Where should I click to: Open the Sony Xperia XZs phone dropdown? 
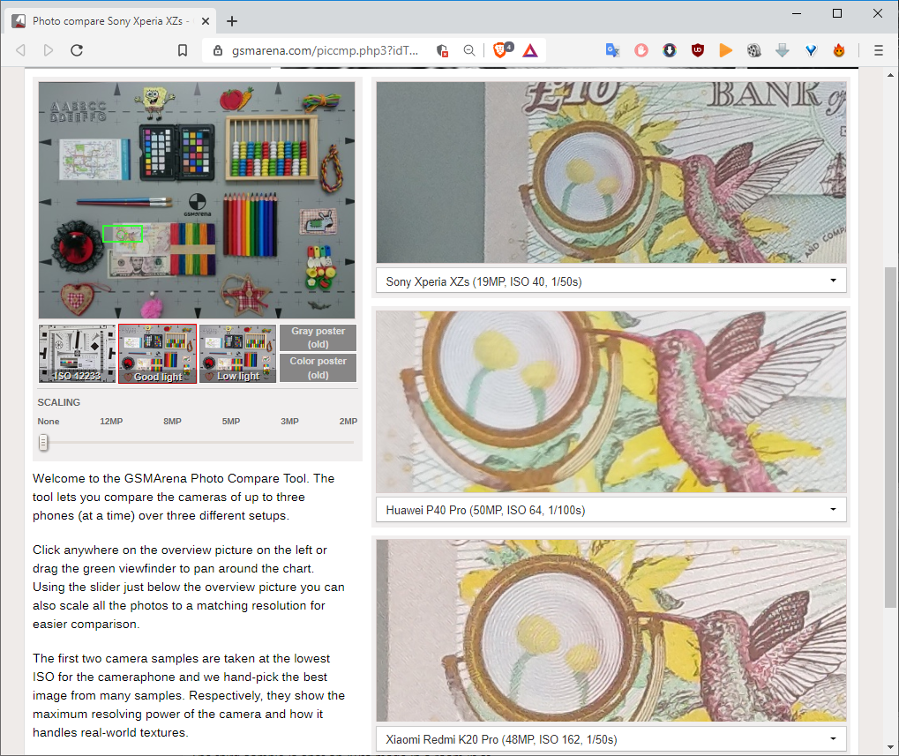click(611, 281)
